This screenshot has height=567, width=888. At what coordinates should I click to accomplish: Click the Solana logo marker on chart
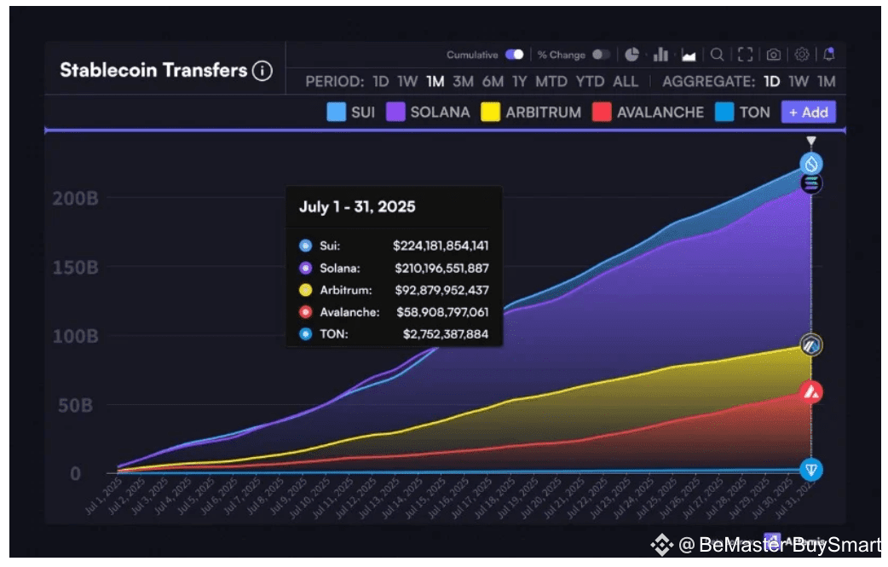811,183
